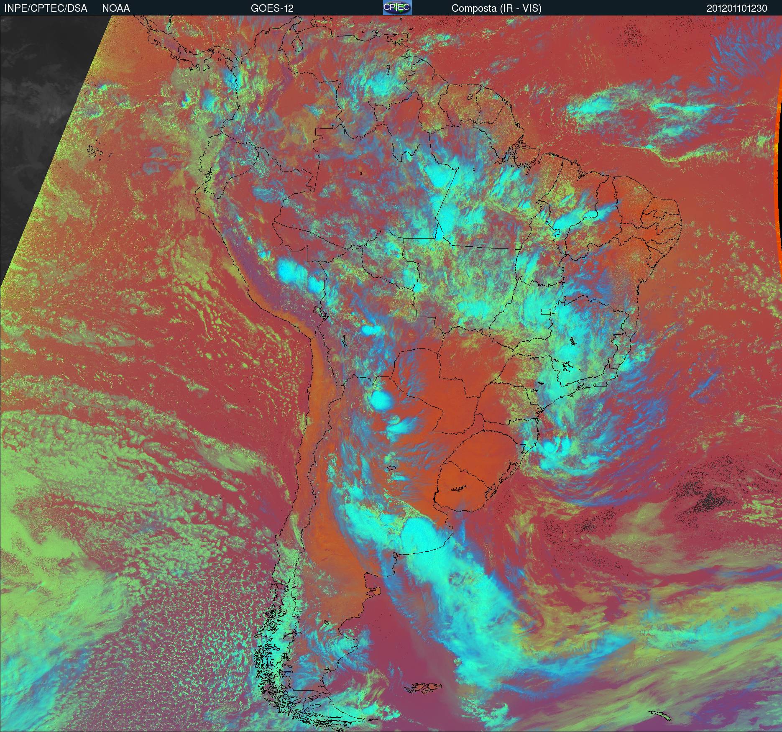
Task: Select the Composta (IR - VIS) title
Action: 496,8
